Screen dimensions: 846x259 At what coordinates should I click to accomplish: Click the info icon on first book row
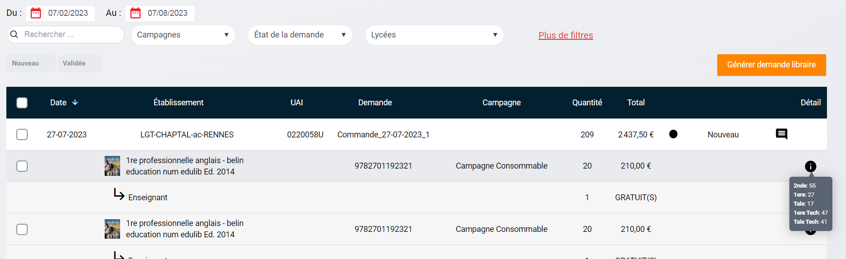tap(810, 166)
